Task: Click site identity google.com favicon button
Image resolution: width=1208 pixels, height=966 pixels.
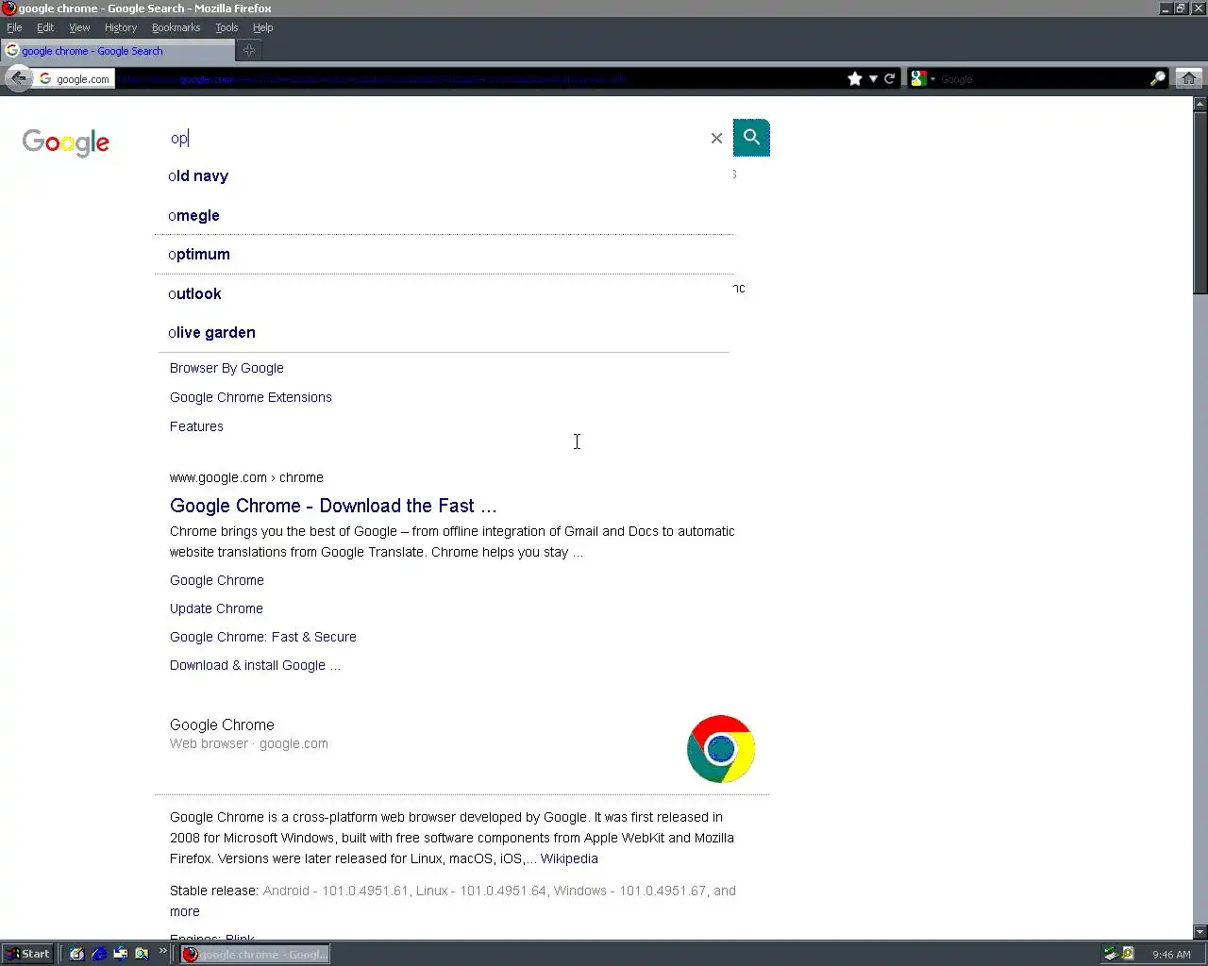Action: 75,79
